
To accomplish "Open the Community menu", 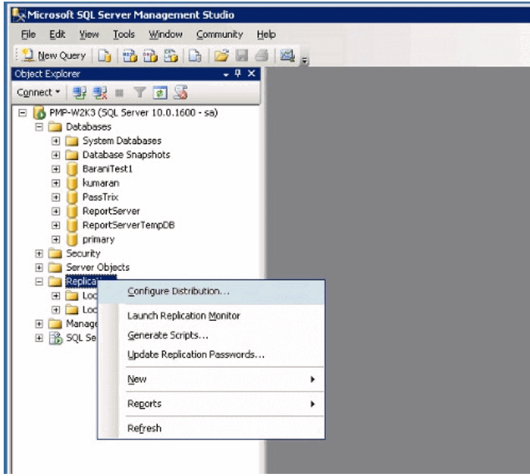I will 220,34.
